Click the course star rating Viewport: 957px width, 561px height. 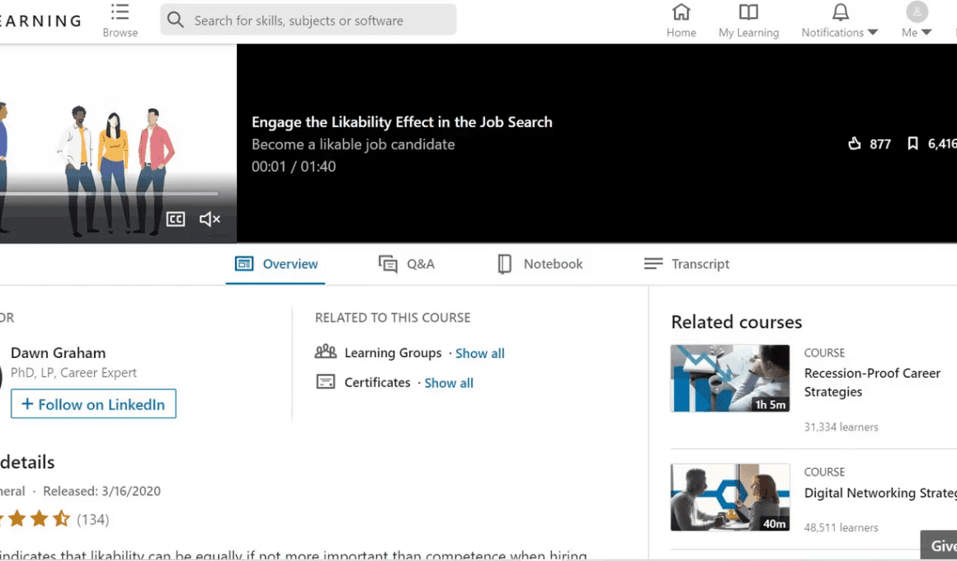click(34, 519)
